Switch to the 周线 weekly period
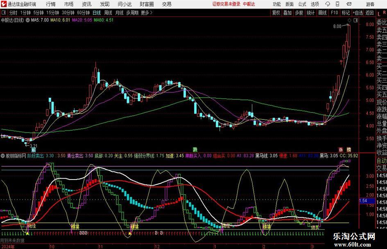Screen dimensions: 387x249 pos(108,13)
